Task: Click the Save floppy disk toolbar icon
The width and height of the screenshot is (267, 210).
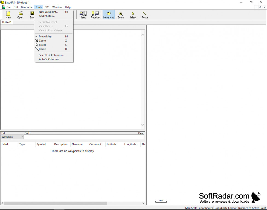Action: click(x=32, y=15)
